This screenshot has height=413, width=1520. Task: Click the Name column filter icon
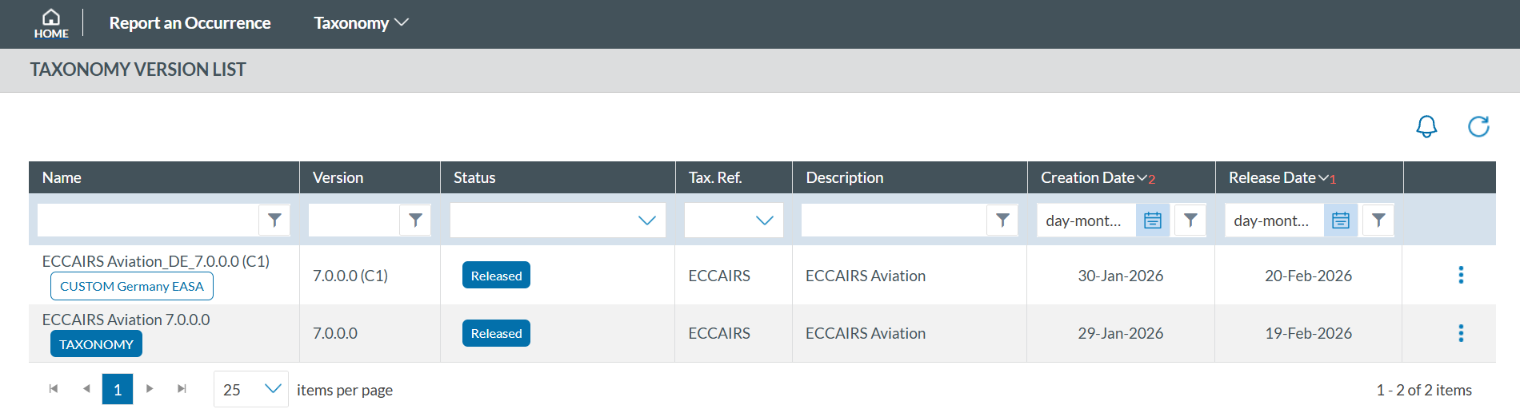click(274, 220)
